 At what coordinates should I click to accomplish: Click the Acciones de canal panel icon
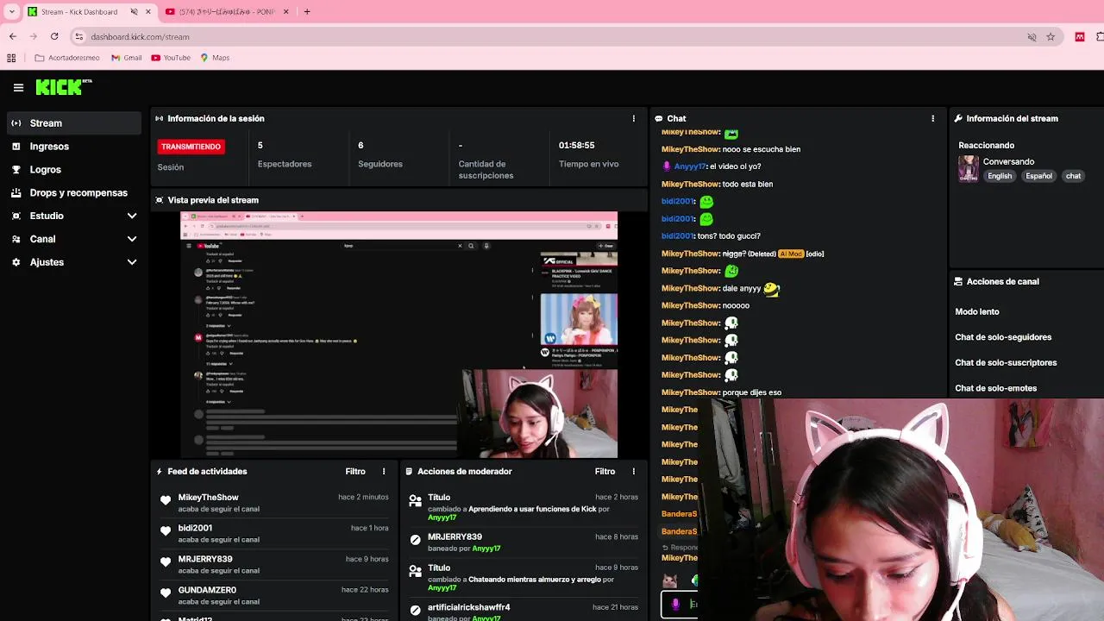958,282
